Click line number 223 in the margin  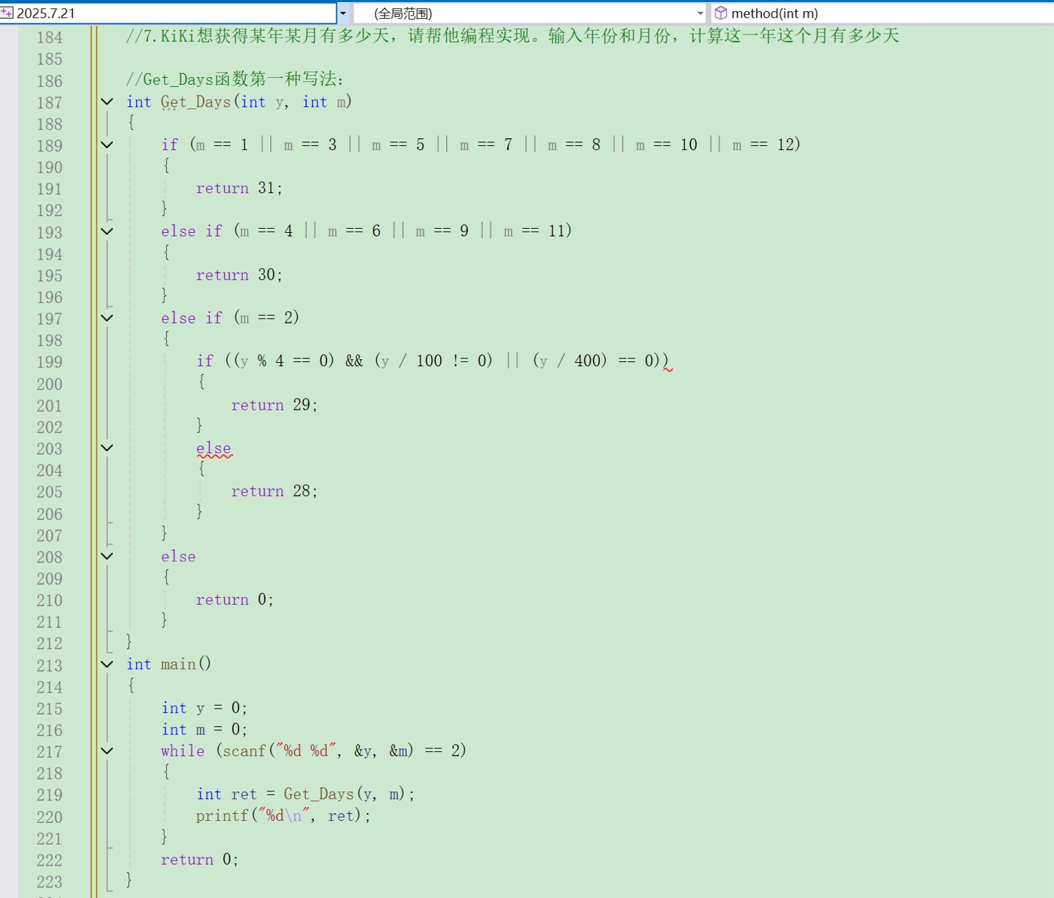click(50, 882)
